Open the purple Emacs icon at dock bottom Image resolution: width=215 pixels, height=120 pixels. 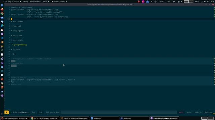click(2, 96)
